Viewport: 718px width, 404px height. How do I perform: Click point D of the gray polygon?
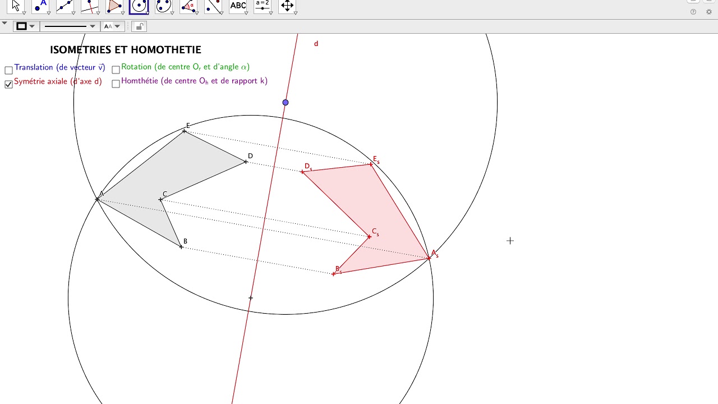(x=246, y=162)
